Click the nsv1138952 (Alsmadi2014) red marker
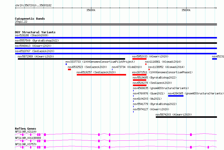The width and height of the screenshot is (224, 150). (x=149, y=69)
